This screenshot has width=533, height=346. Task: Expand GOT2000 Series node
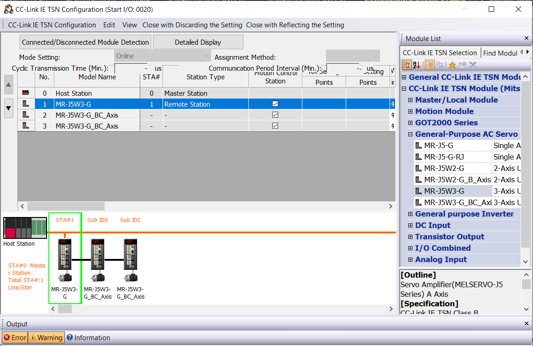tap(410, 123)
